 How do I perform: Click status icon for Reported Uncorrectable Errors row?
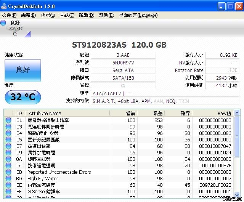point(8,172)
